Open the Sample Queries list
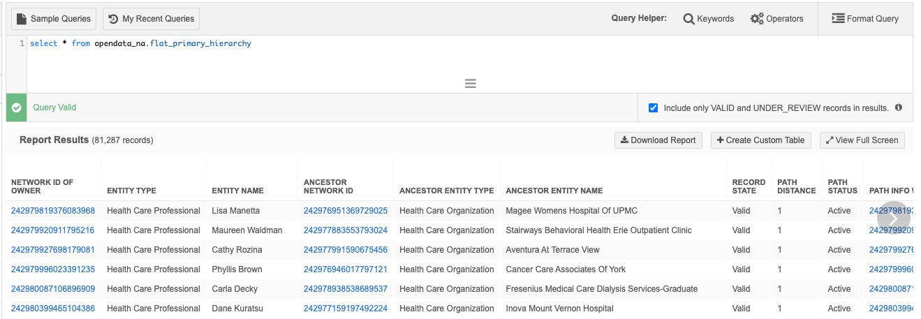 coord(53,19)
